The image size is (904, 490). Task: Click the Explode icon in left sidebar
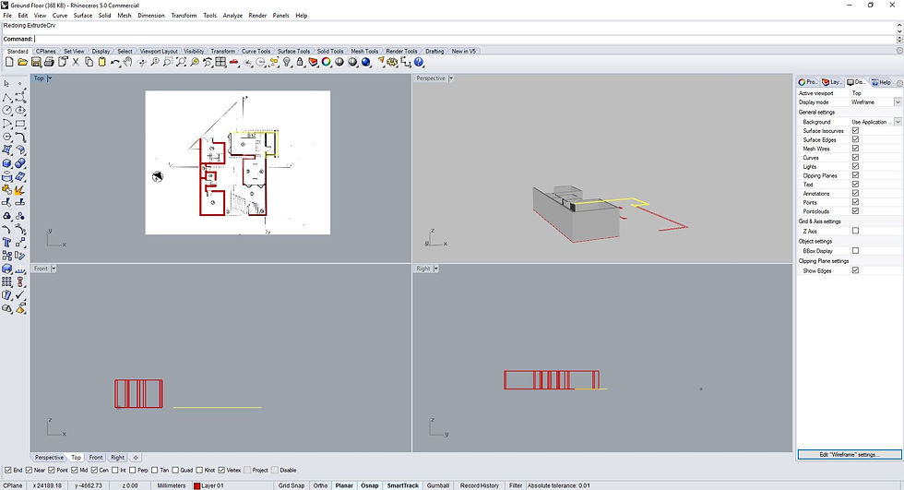point(20,190)
